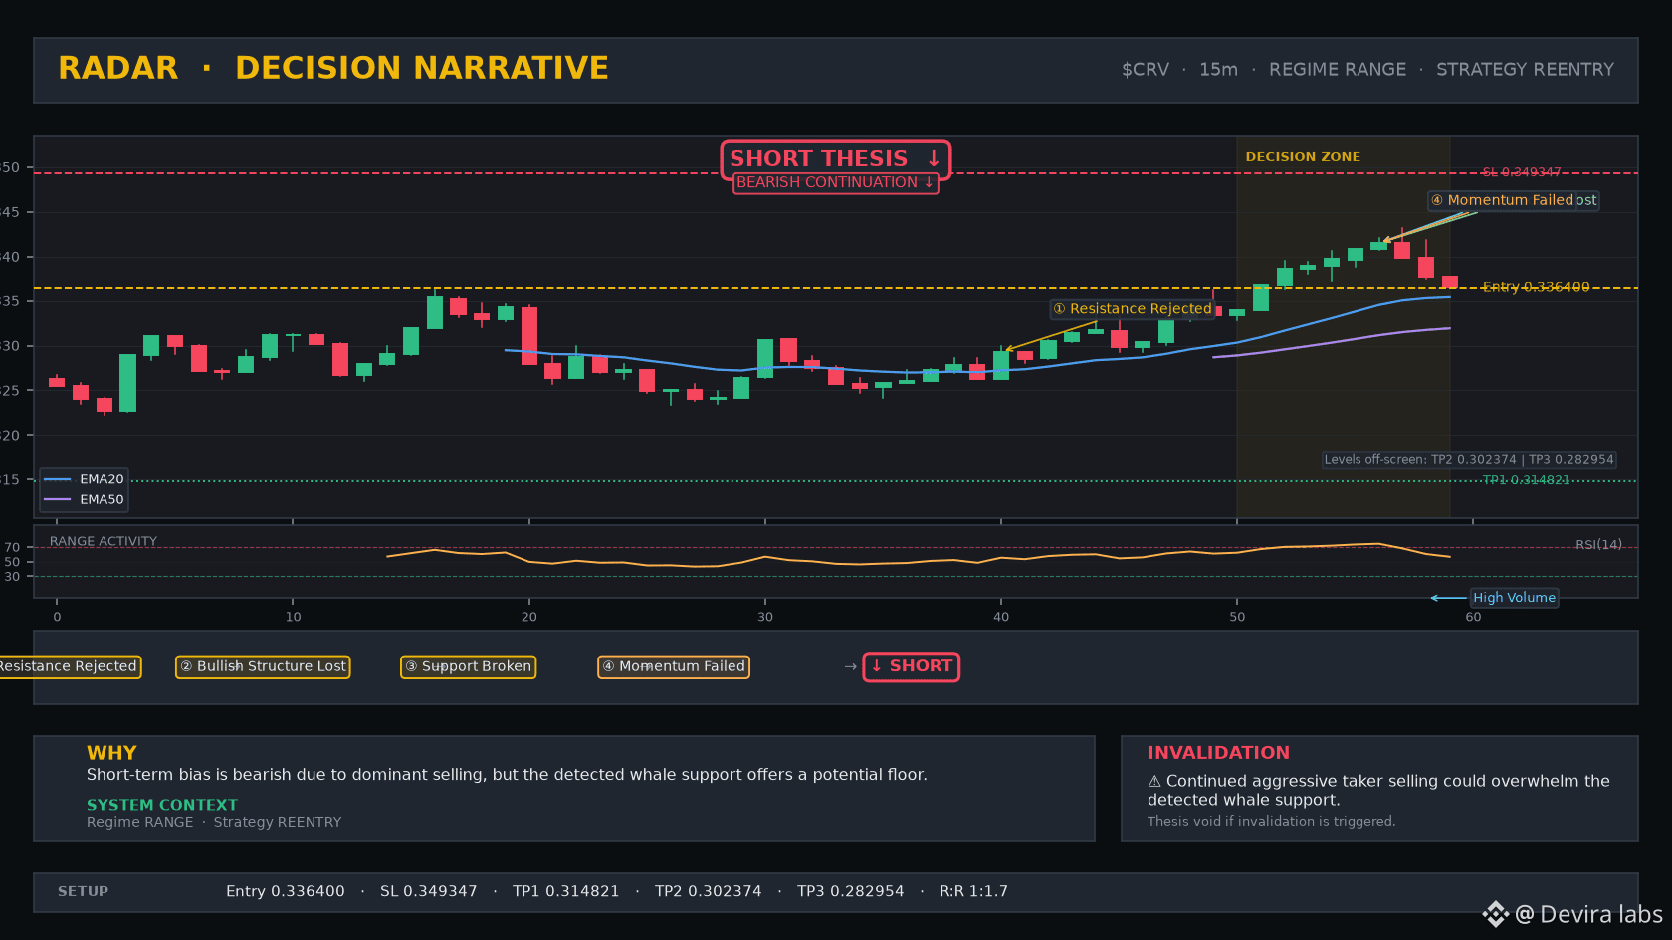The height and width of the screenshot is (940, 1672).
Task: Click the INVALIDATION heading
Action: 1218,753
